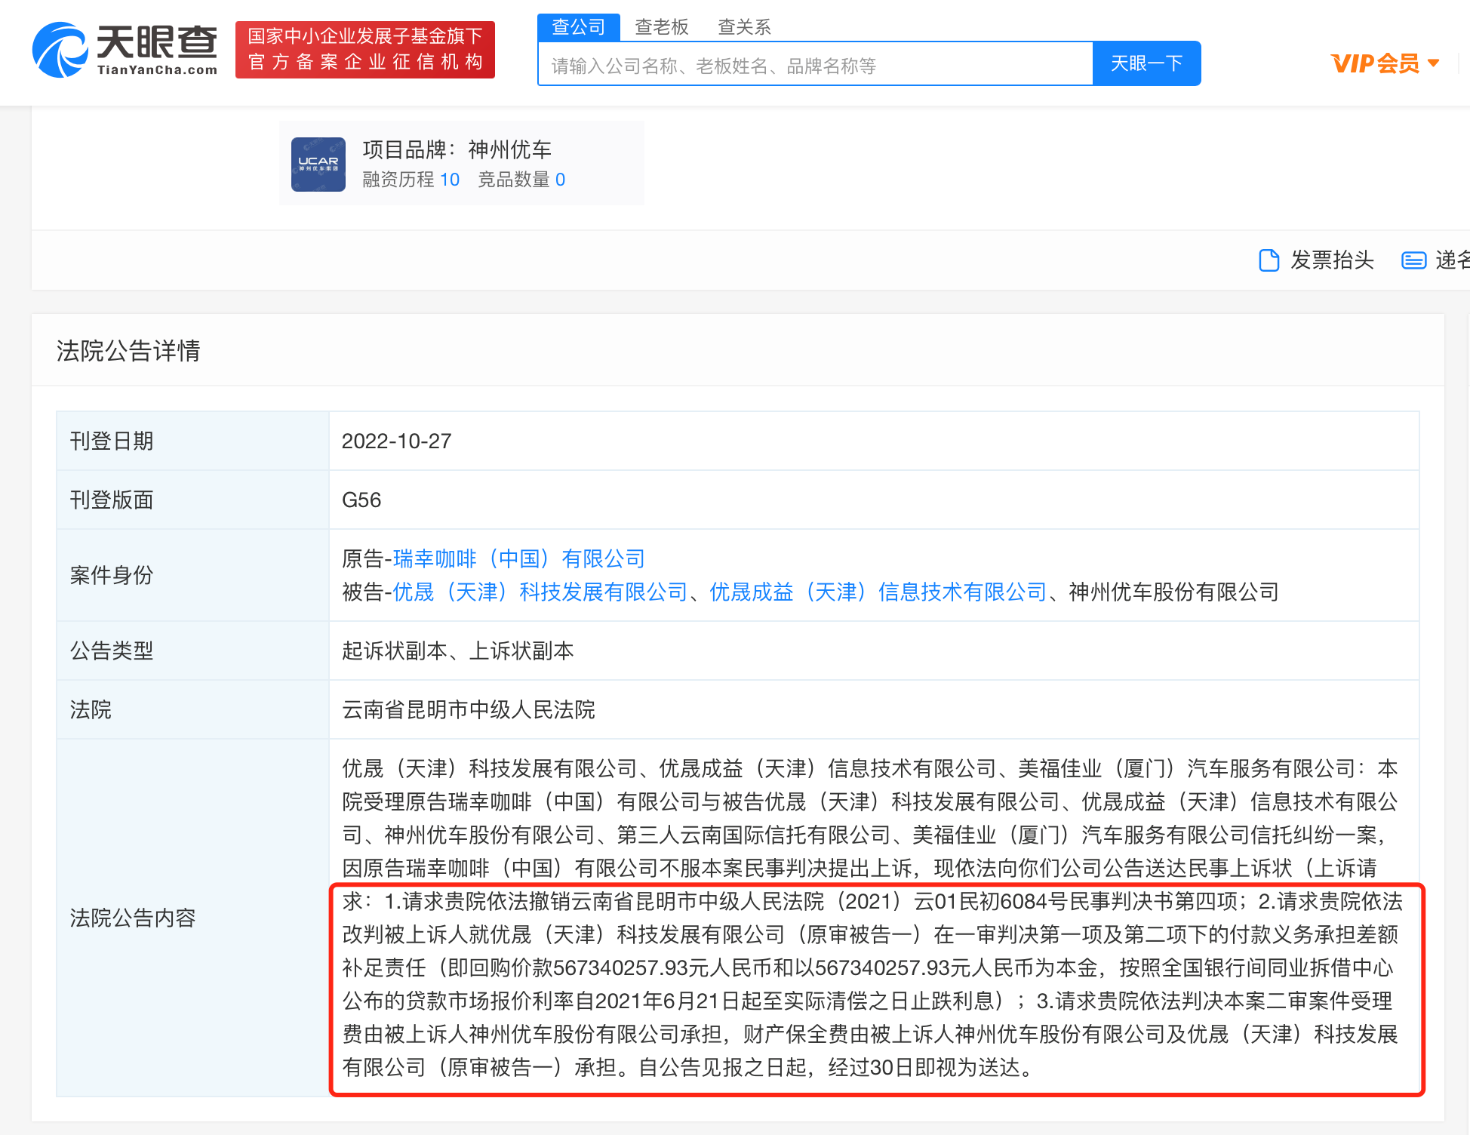Click the UCAR brand logo thumbnail
Viewport: 1470px width, 1135px height.
point(318,164)
